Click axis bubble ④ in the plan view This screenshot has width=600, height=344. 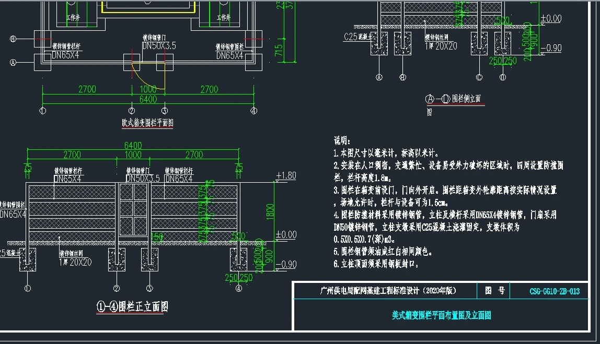(253, 111)
